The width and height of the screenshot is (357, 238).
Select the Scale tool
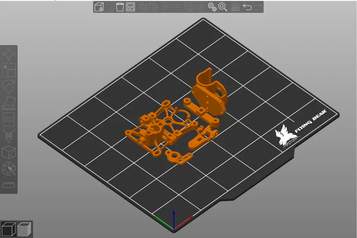pos(9,70)
